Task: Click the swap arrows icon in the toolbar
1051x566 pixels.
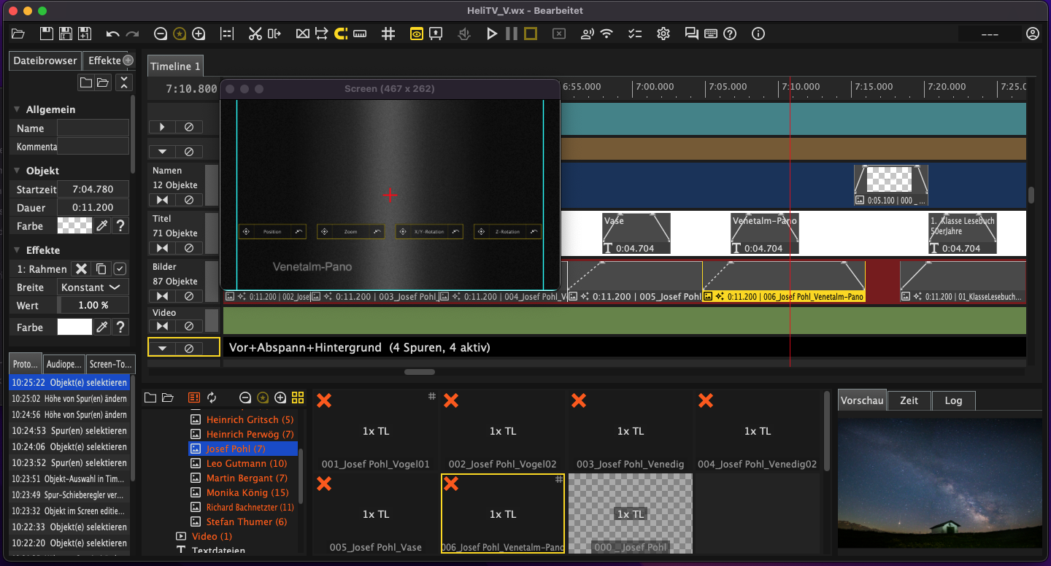Action: [x=321, y=34]
